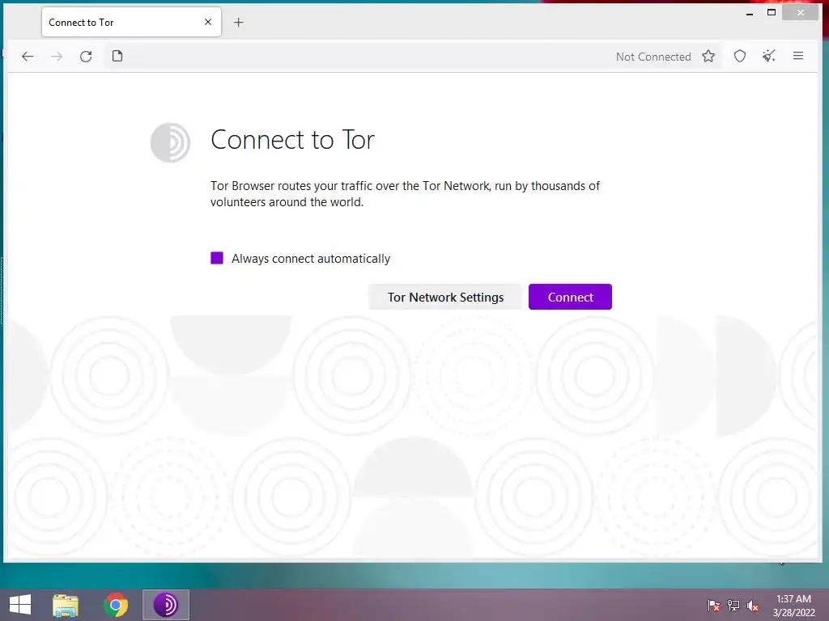Open the Windows Start menu
The height and width of the screenshot is (621, 829).
tap(20, 605)
